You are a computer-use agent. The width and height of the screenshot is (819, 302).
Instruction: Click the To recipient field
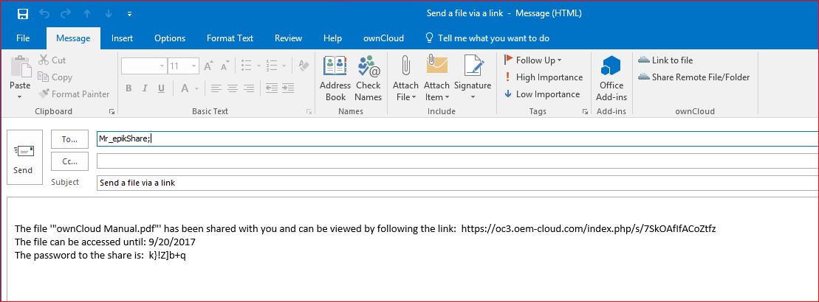458,139
